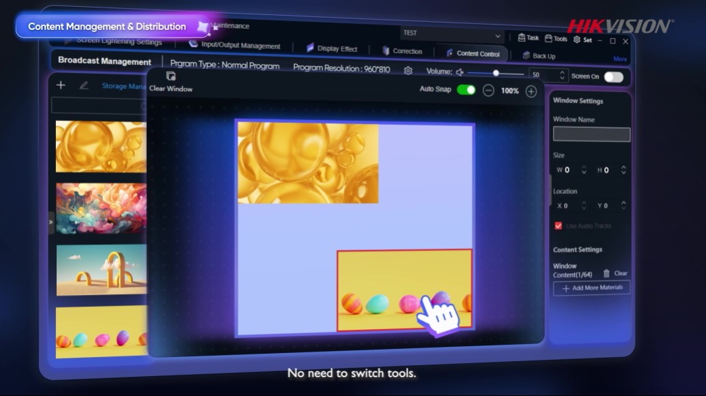The height and width of the screenshot is (396, 706).
Task: Expand collapsed left side panel arrow
Action: tap(51, 222)
